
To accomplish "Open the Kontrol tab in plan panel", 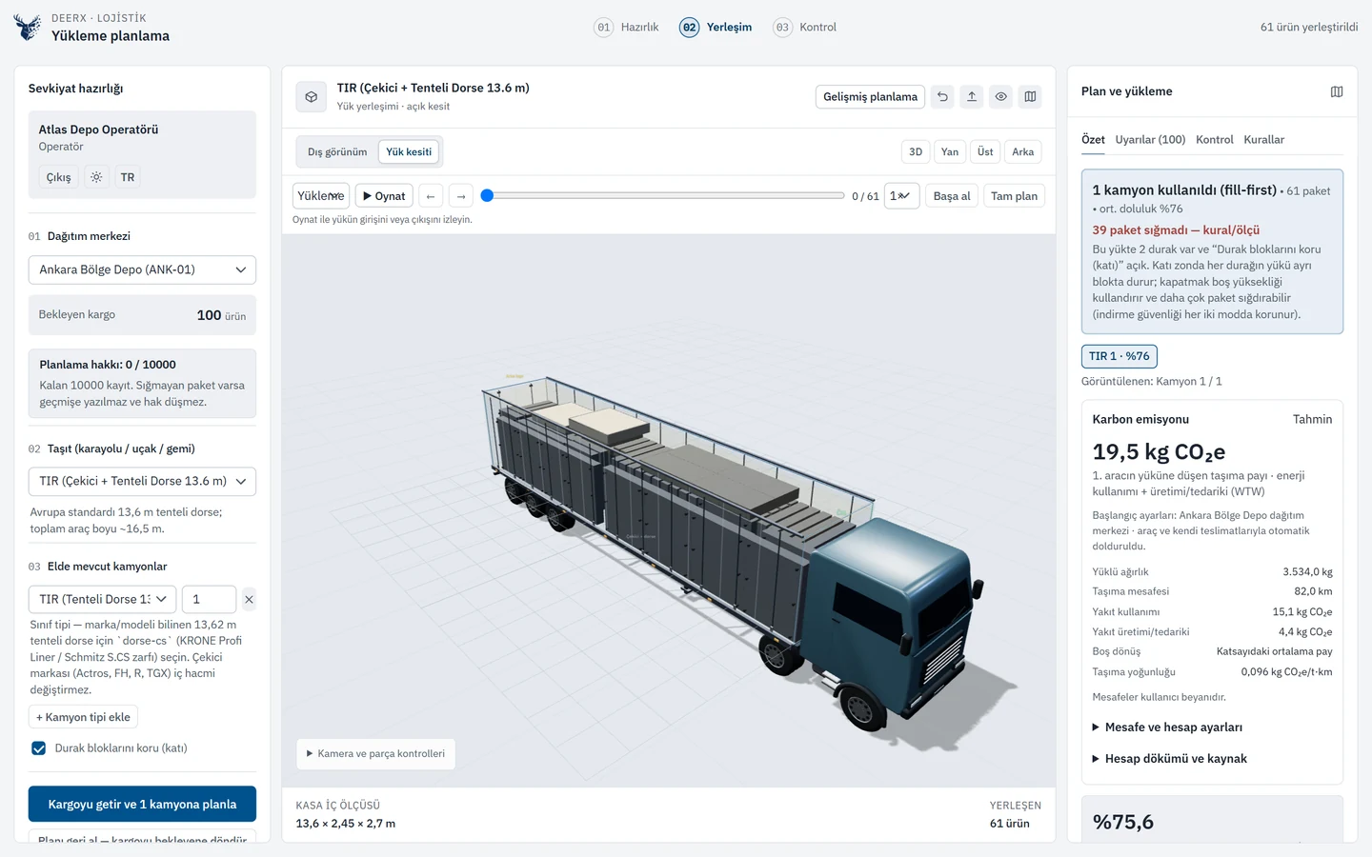I will (1215, 139).
